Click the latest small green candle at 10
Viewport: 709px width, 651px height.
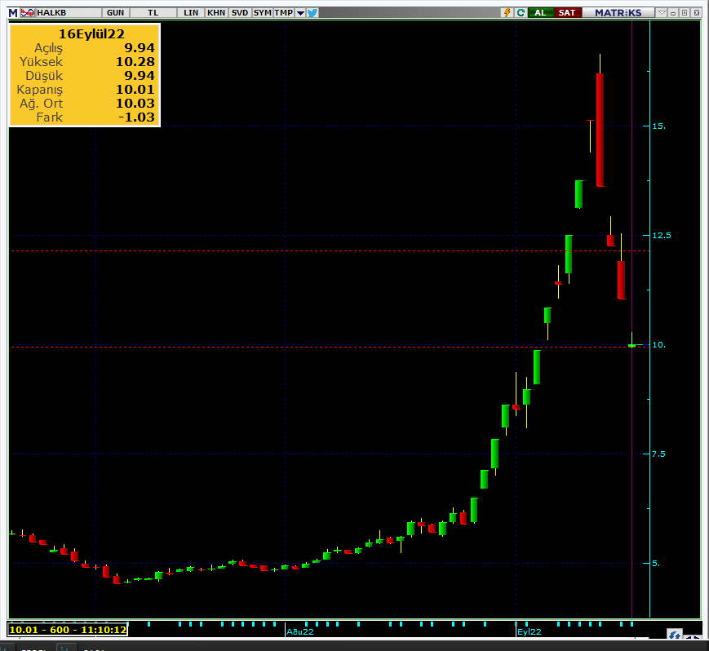pos(632,345)
